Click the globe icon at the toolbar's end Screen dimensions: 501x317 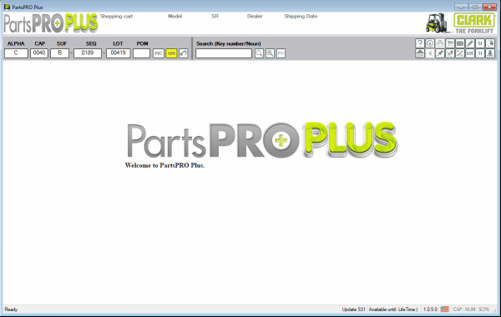490,43
